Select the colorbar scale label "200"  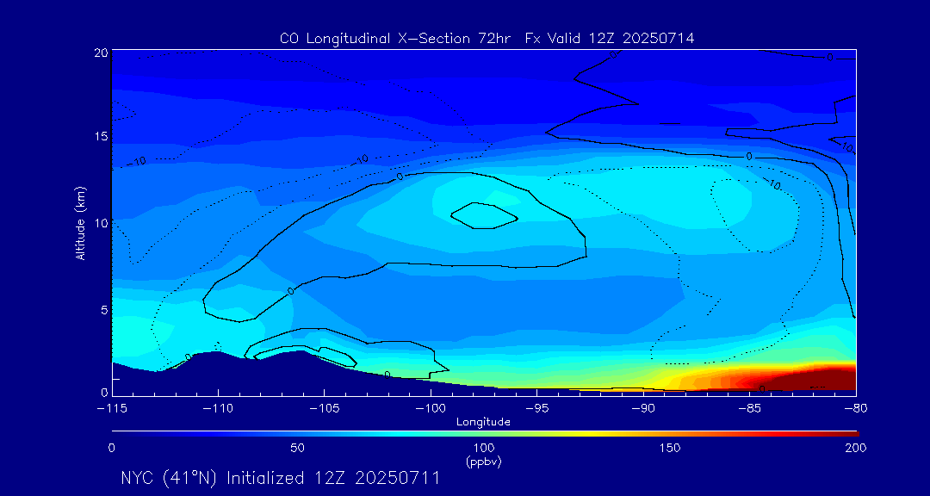856,448
